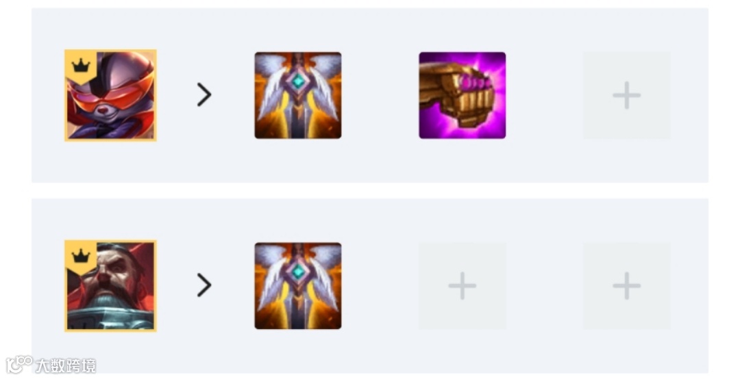
Task: Click the crown badge on Teemo's portrait
Action: (81, 65)
